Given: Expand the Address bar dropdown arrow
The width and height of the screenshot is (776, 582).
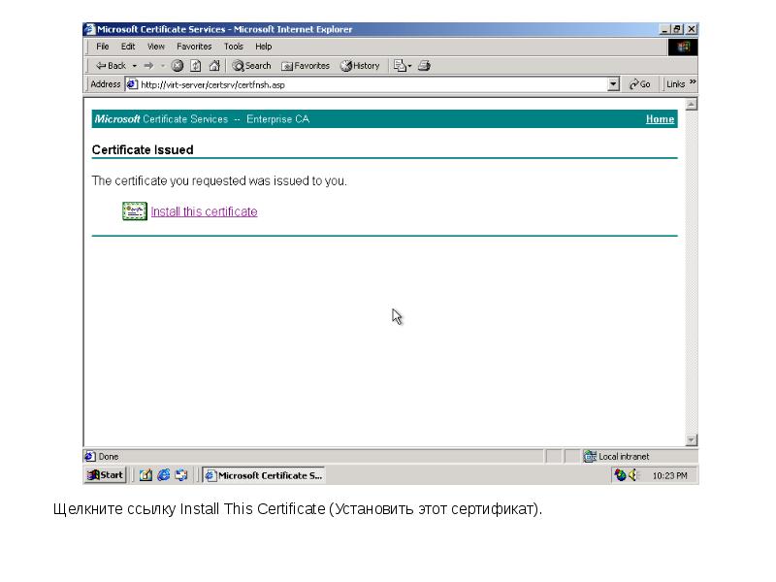Looking at the screenshot, I should (613, 84).
